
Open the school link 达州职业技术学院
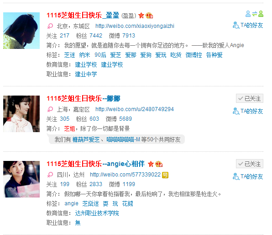(97, 213)
